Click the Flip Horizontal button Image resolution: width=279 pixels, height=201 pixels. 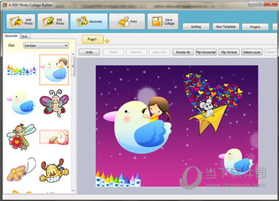[x=206, y=52]
